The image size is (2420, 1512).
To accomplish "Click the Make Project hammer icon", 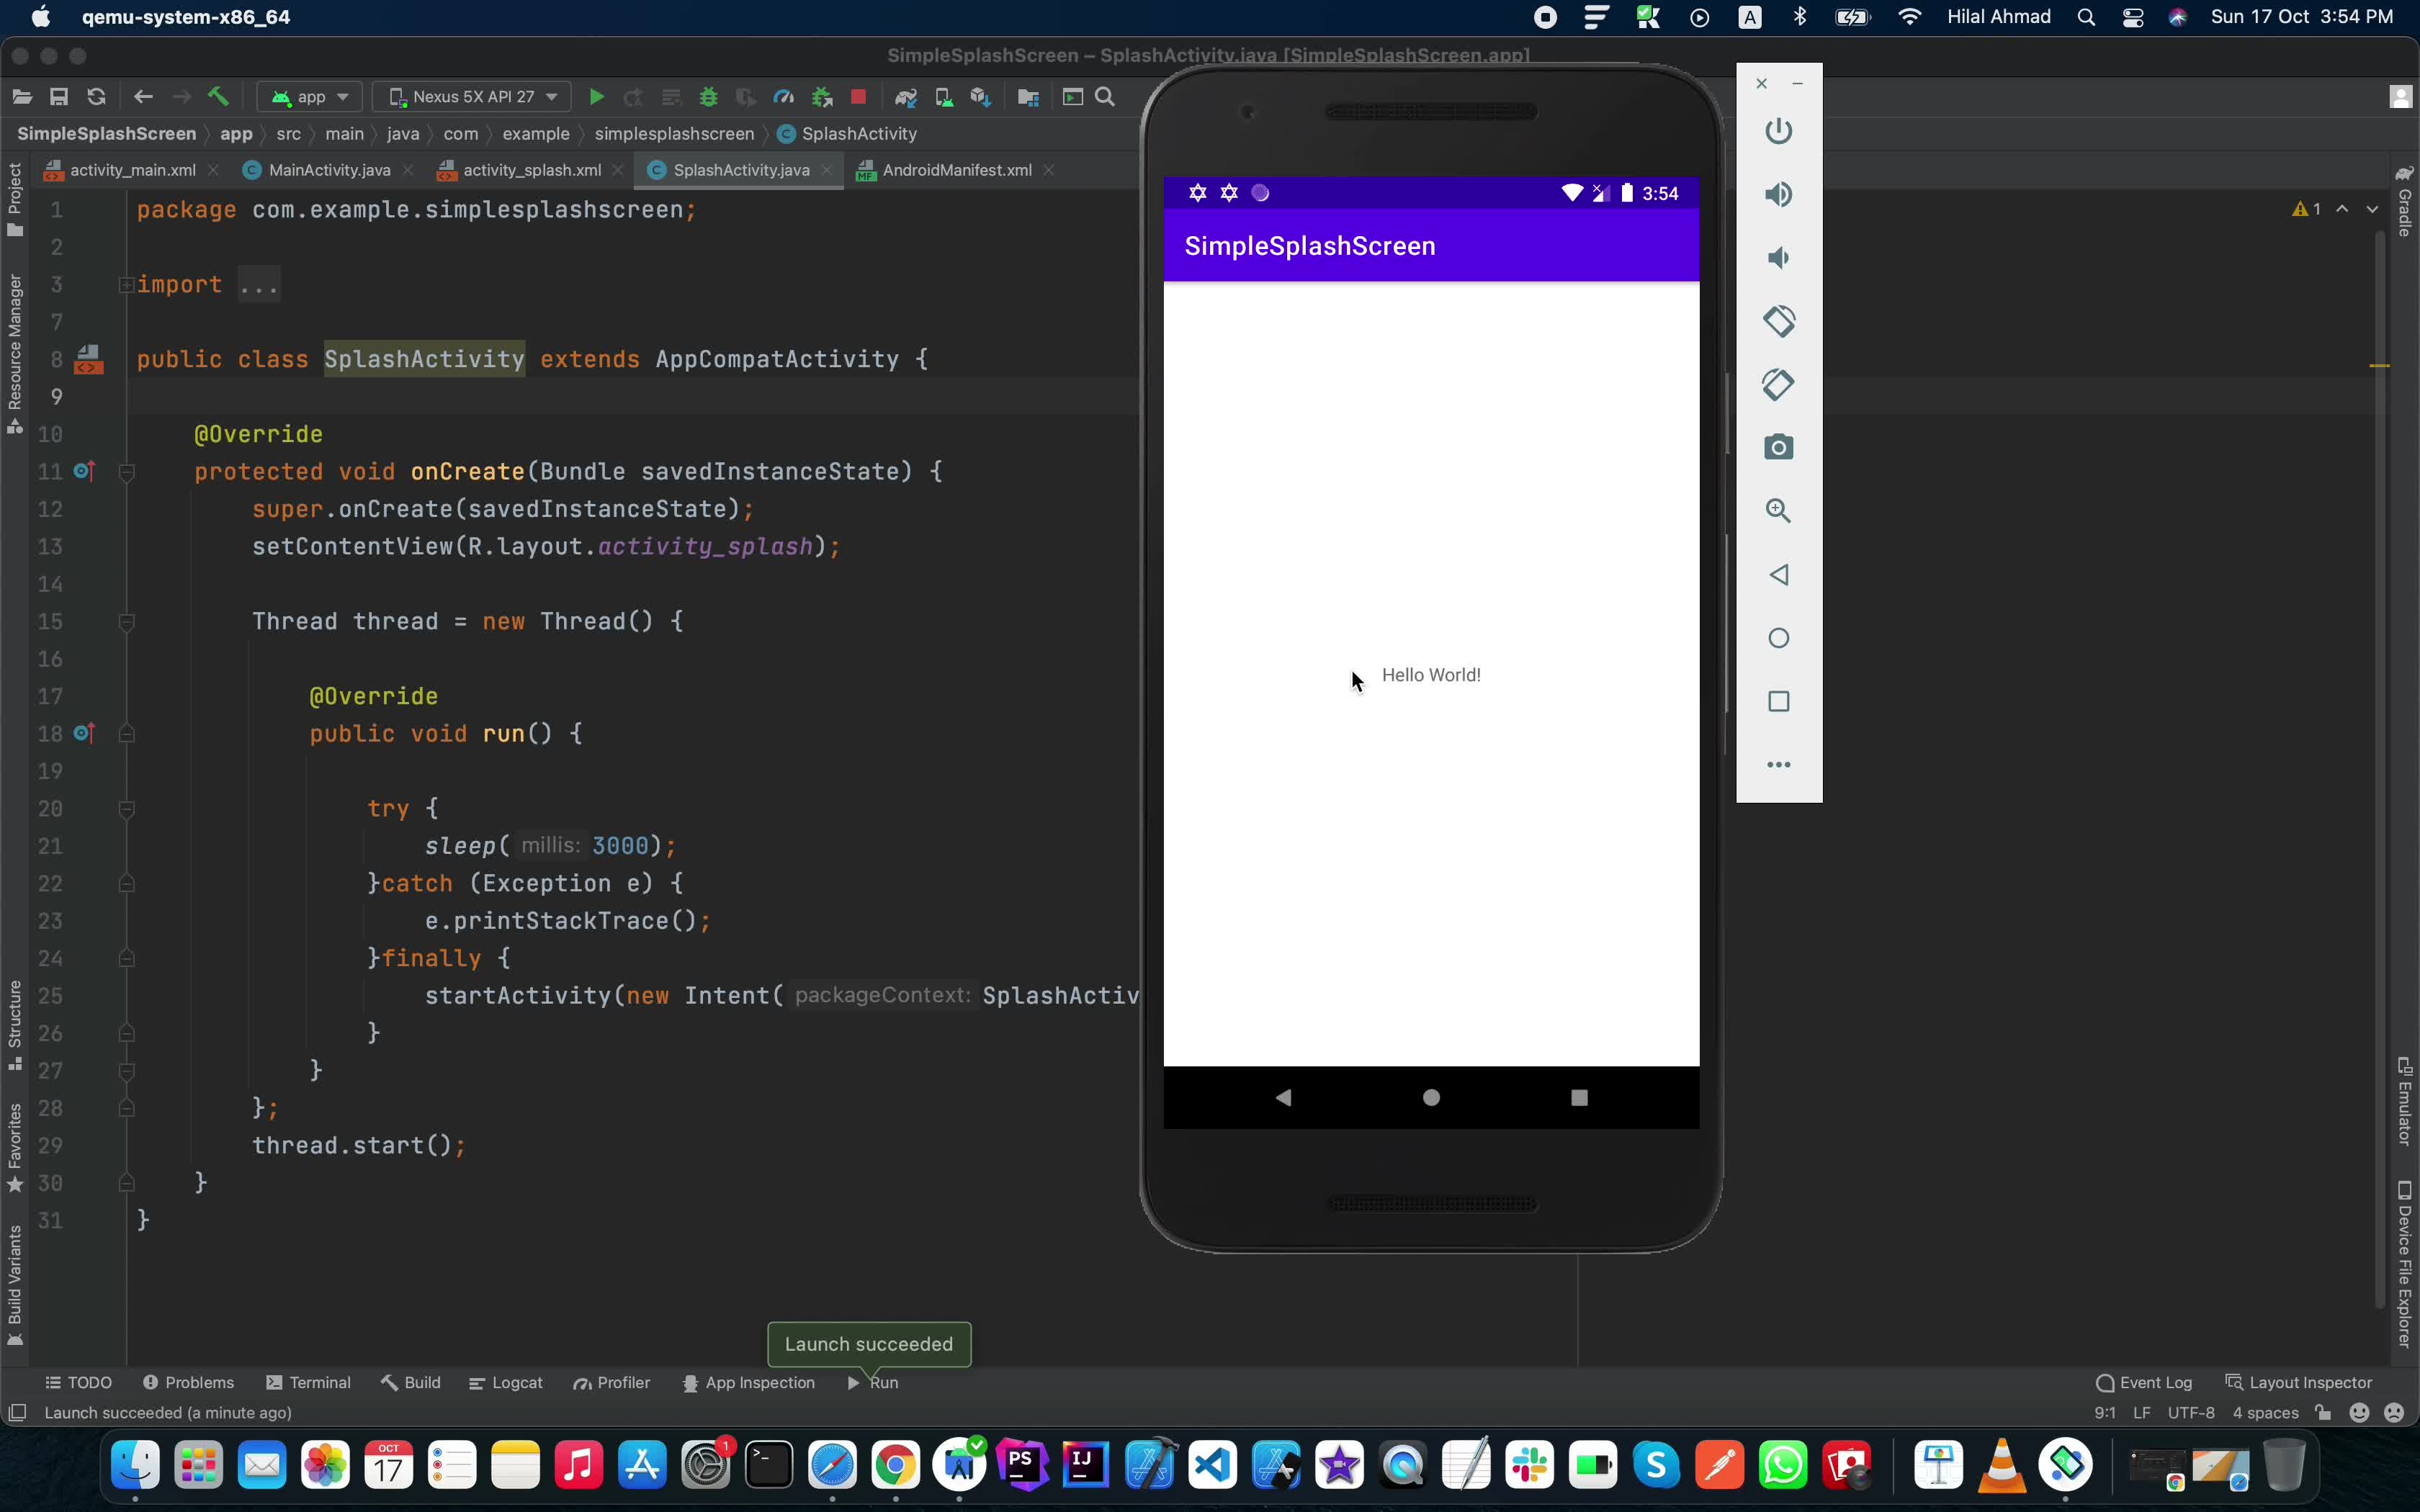I will (218, 97).
